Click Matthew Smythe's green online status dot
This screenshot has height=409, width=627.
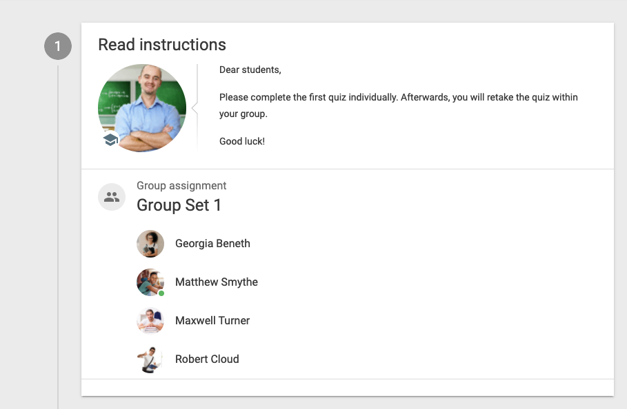161,293
